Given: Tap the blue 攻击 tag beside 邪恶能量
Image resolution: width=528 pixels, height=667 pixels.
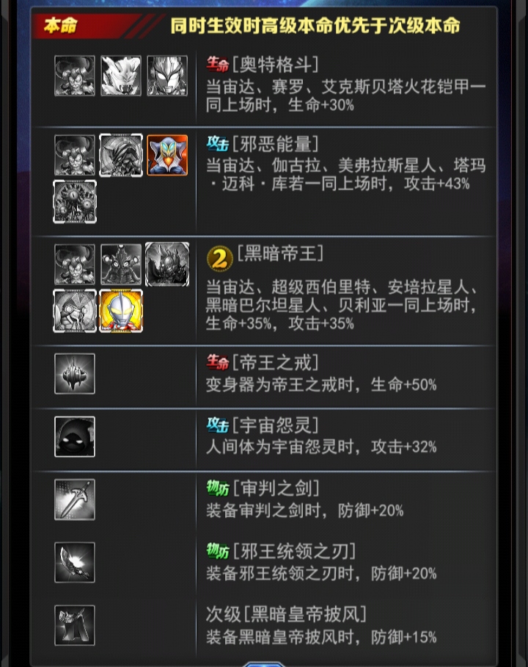Looking at the screenshot, I should 218,144.
